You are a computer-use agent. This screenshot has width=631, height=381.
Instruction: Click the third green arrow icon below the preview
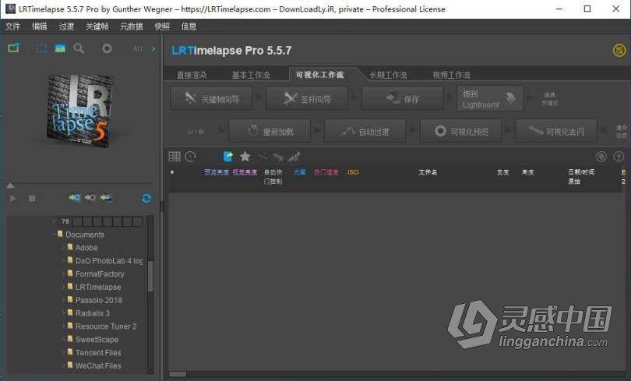pos(106,198)
